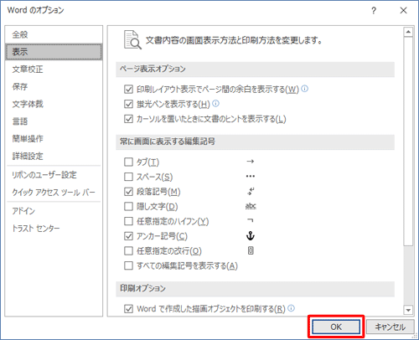Image resolution: width=419 pixels, height=340 pixels.
Task: Click the キャンセル button
Action: 390,327
